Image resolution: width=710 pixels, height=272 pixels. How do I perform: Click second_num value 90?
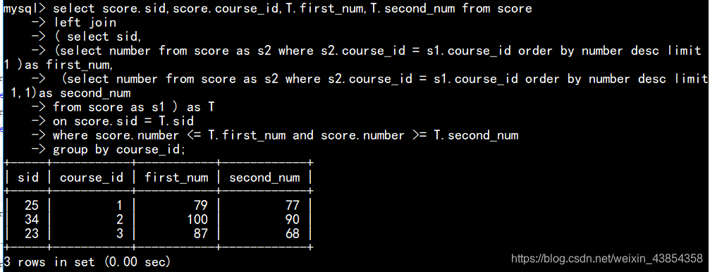(x=293, y=219)
